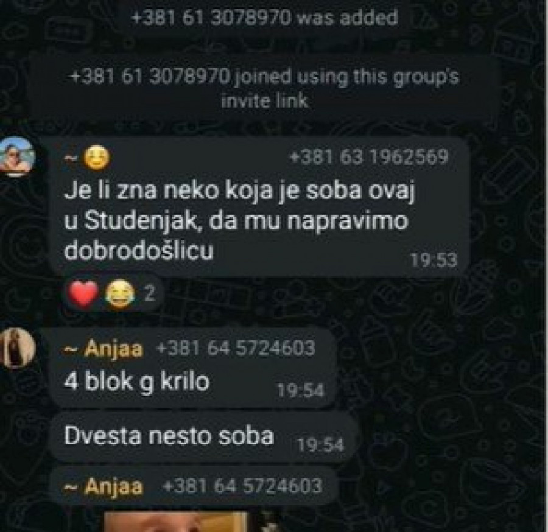Tap the 19:53 message timestamp
Screen dimensions: 548x532
434,260
